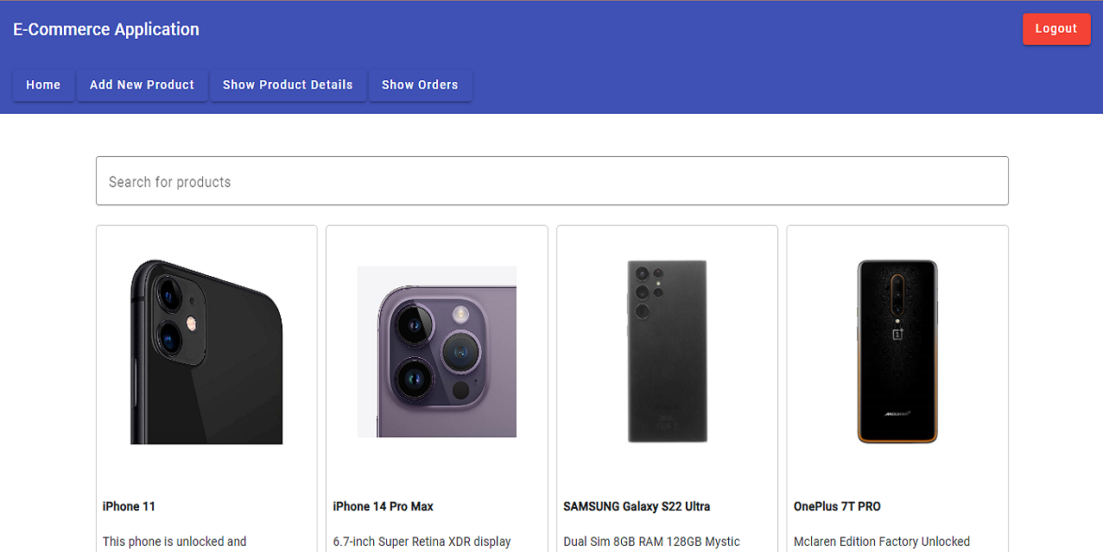Select the OnePlus 7T PRO picture
1103x552 pixels.
click(897, 352)
